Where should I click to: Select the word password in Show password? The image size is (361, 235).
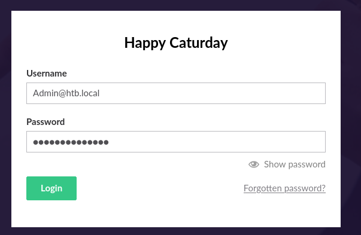point(307,165)
